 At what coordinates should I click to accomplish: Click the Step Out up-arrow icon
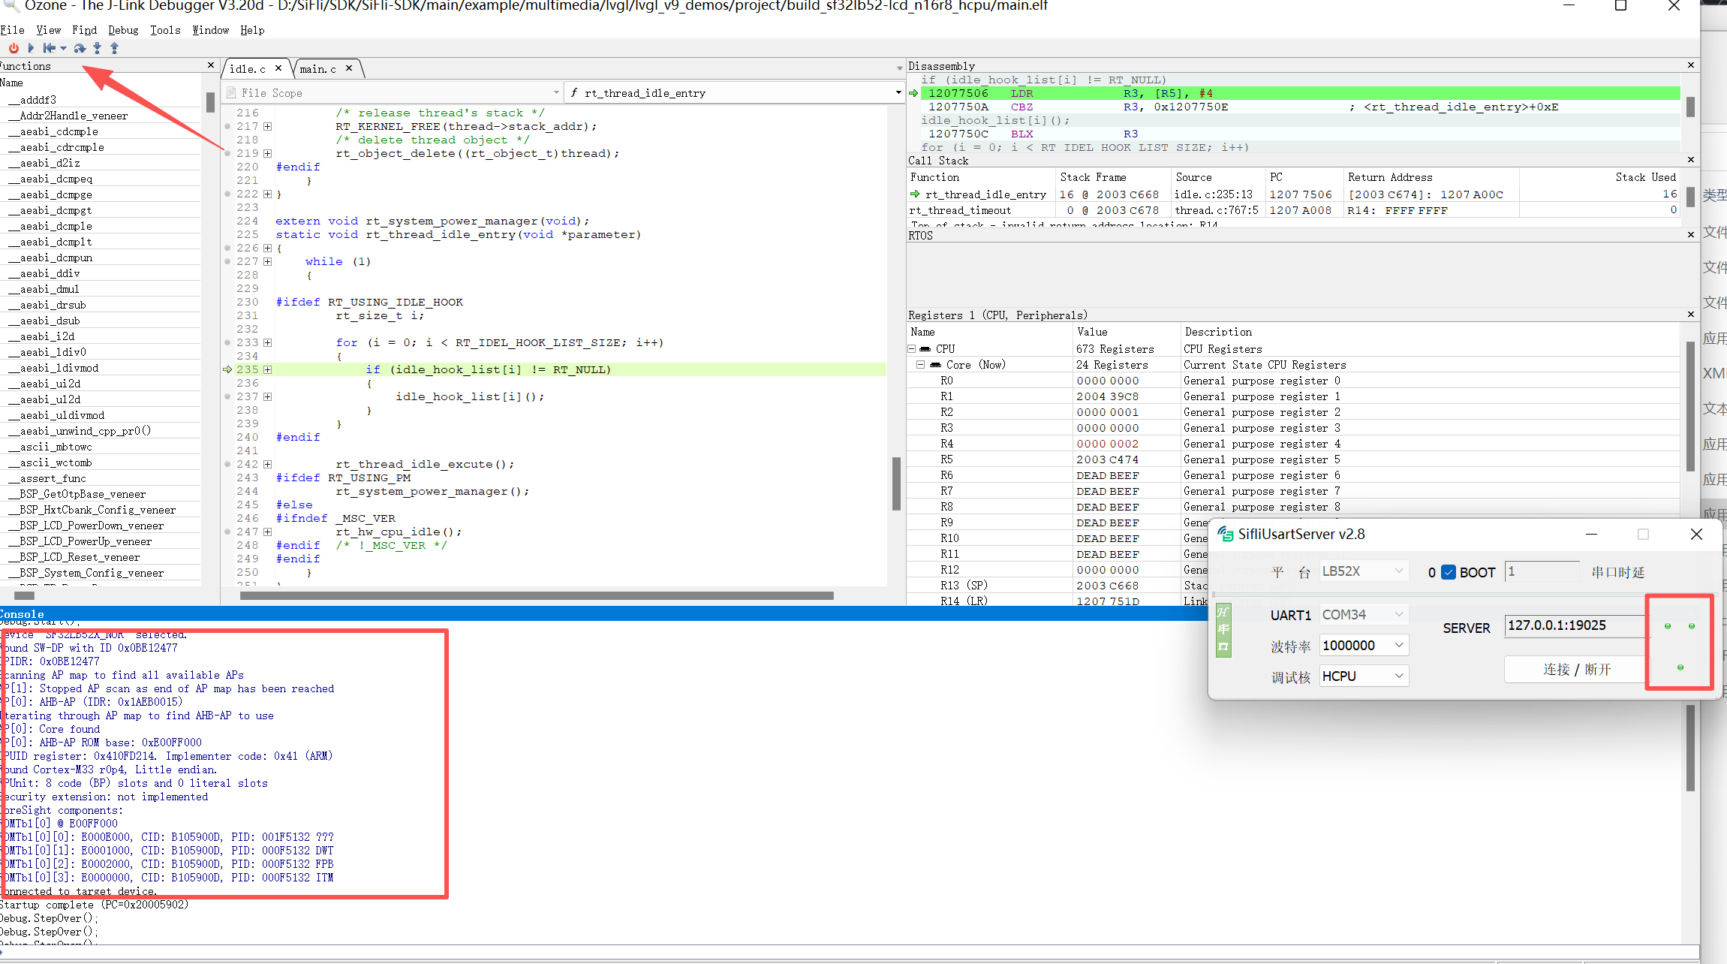114,48
